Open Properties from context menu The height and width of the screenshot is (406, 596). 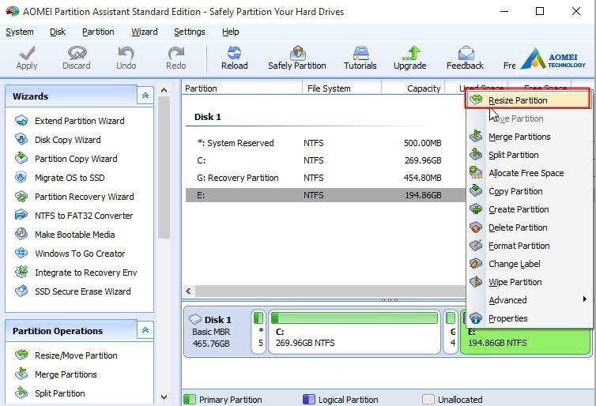[x=528, y=318]
